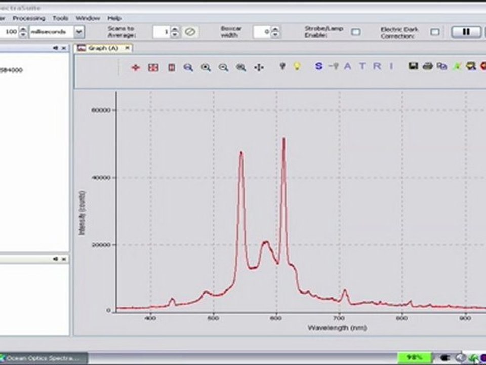Close the Graph (A) tab

[127, 48]
